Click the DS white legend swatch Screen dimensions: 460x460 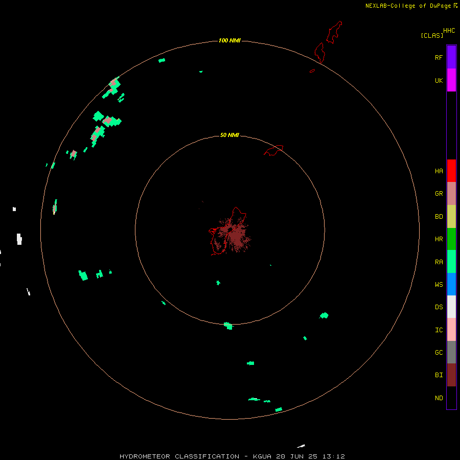(451, 307)
